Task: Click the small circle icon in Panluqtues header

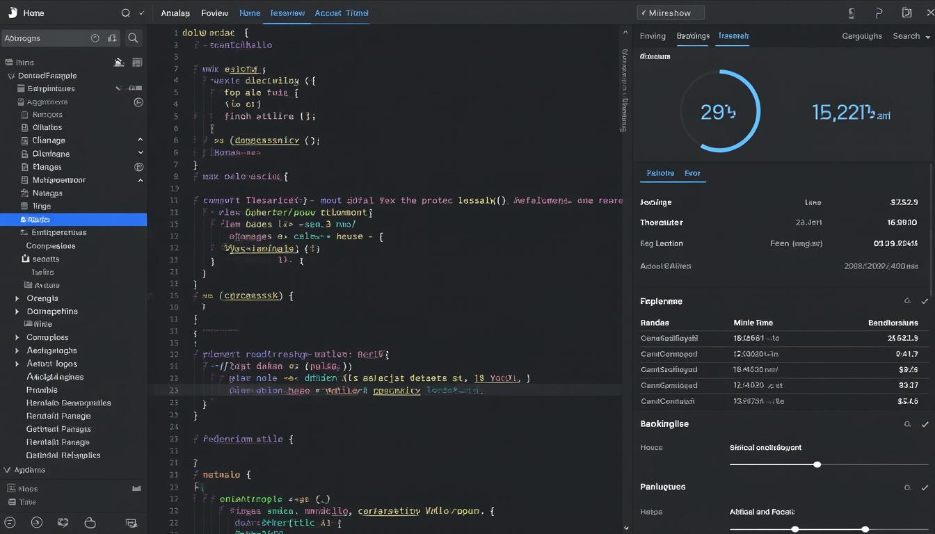Action: click(907, 487)
